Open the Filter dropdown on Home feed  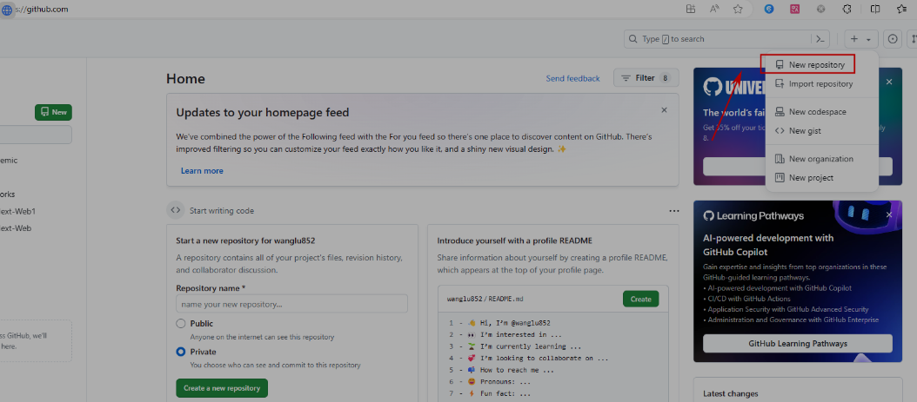coord(646,78)
